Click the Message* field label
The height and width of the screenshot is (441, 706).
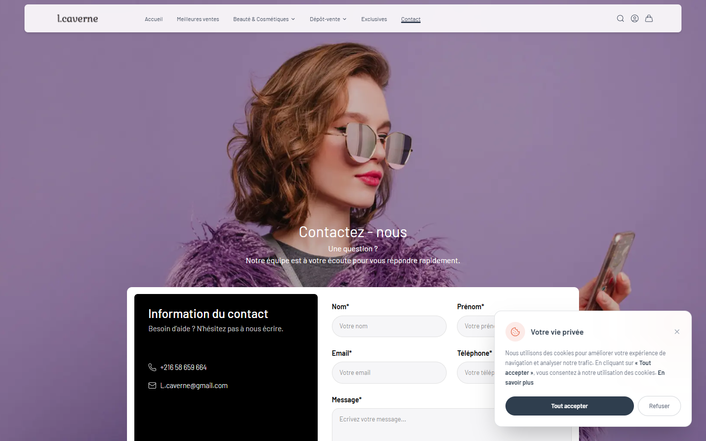tap(347, 399)
